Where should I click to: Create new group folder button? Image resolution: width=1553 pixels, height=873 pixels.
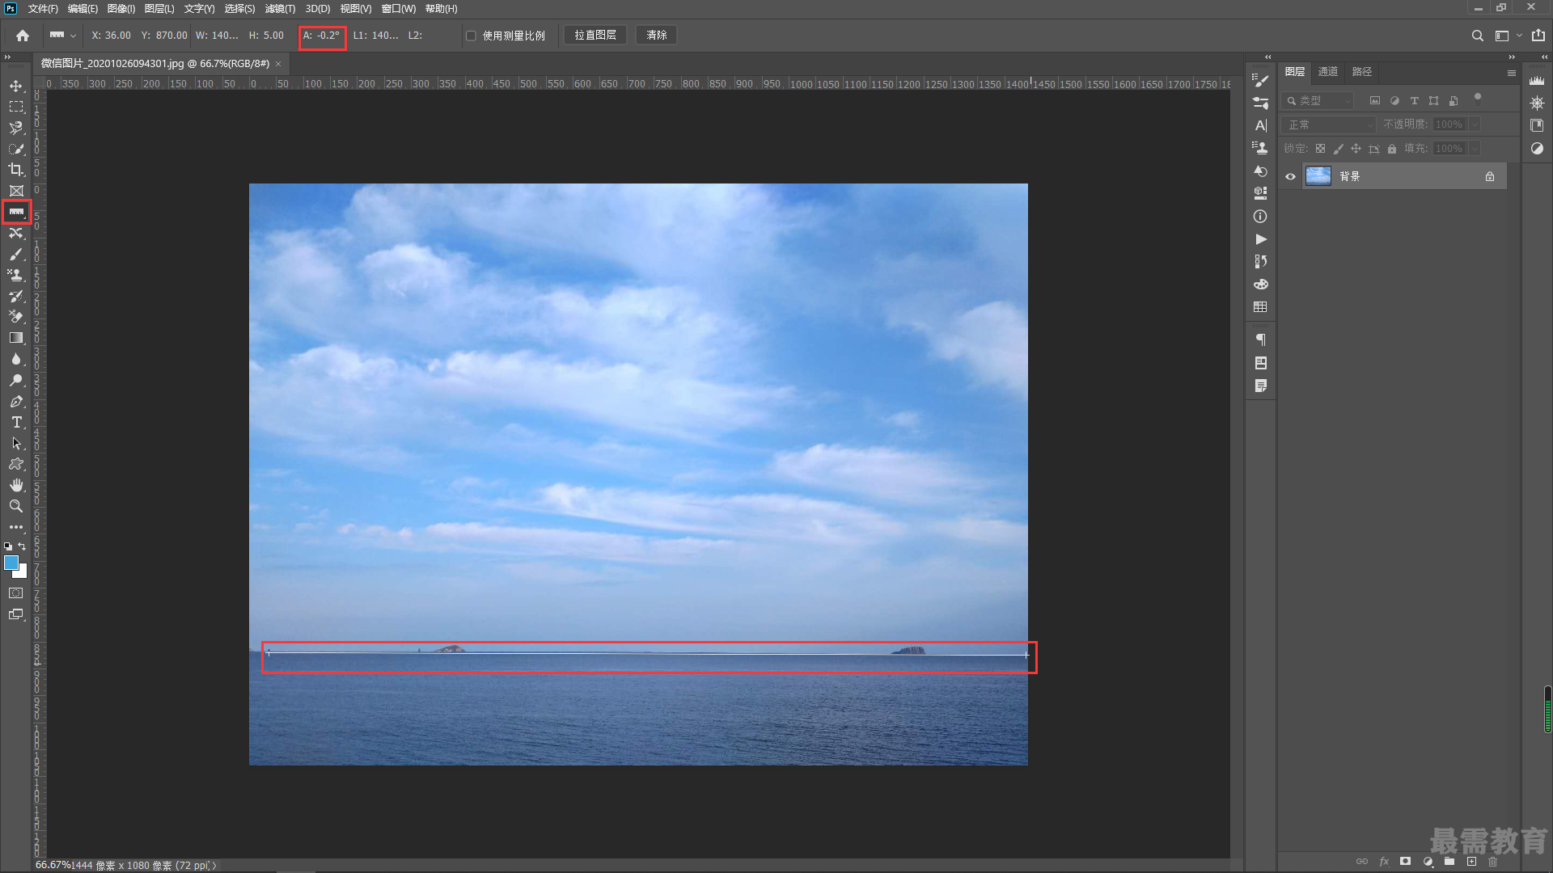point(1449,862)
